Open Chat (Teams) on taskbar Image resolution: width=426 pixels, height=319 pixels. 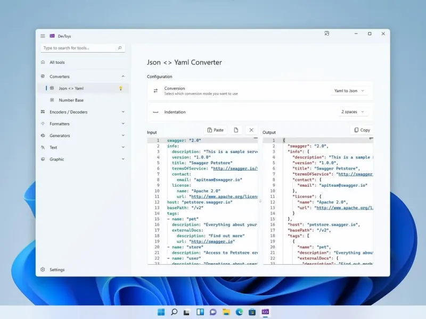214,312
